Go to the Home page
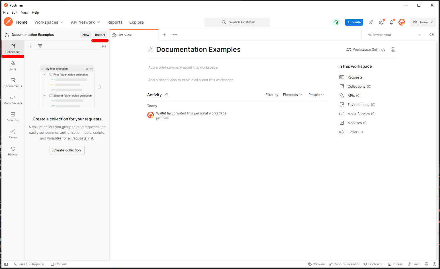440x269 pixels. pyautogui.click(x=22, y=22)
